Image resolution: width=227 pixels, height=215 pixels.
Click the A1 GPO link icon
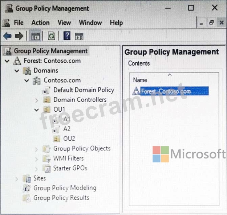click(56, 120)
